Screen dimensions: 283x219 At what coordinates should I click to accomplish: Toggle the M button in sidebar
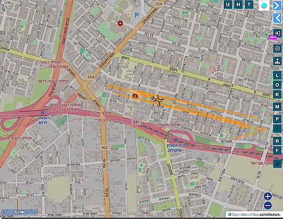click(x=277, y=107)
